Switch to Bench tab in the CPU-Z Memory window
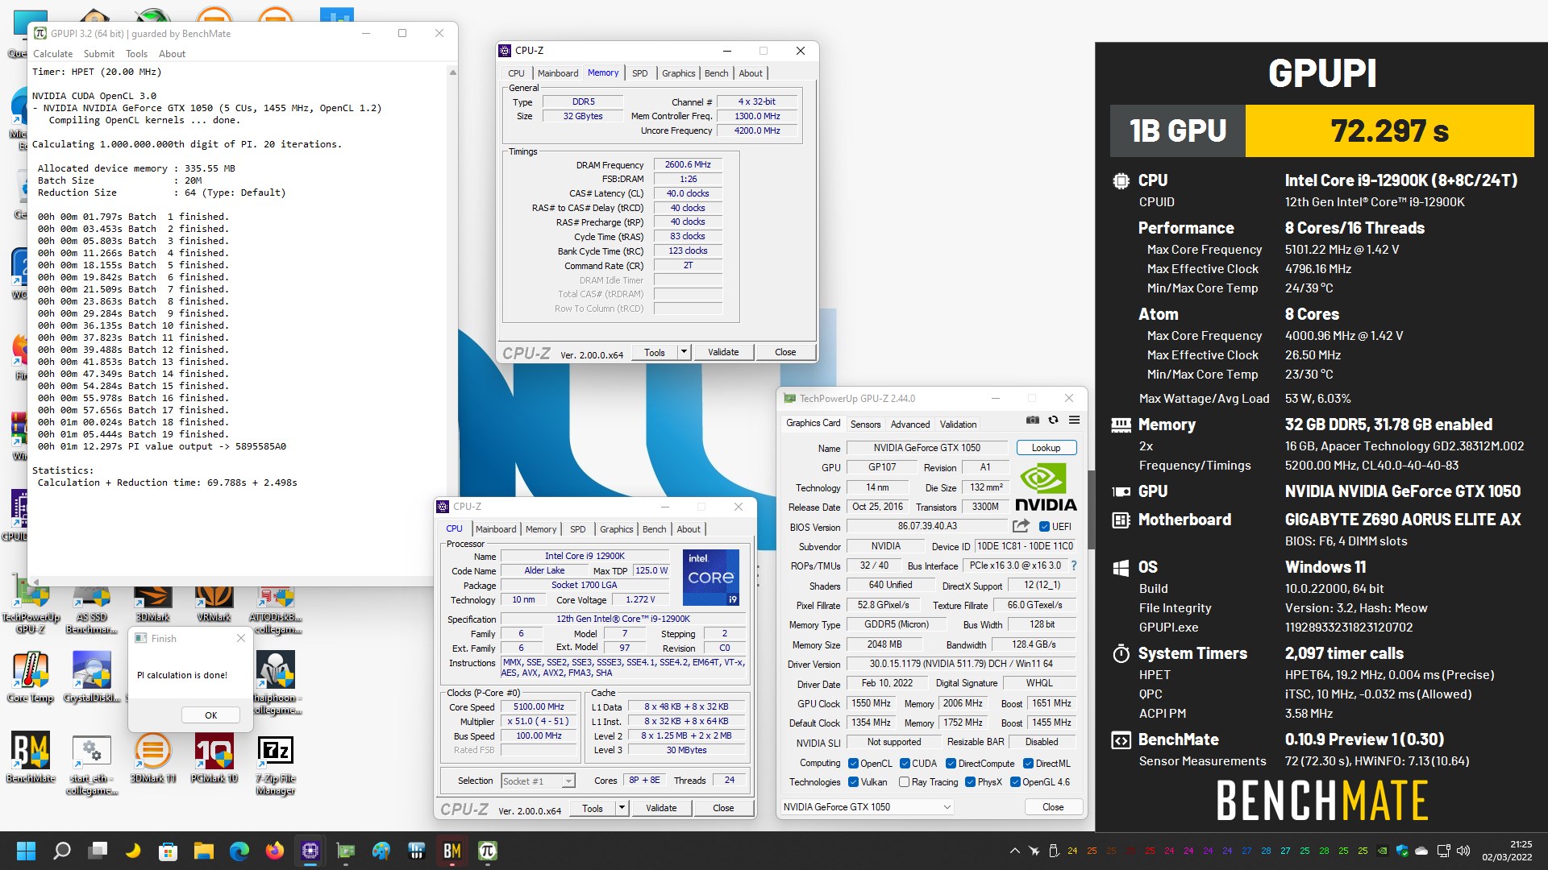1548x870 pixels. [716, 73]
